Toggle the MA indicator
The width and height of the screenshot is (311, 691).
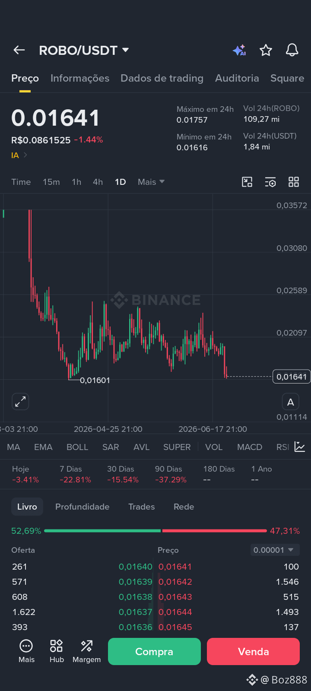[13, 447]
